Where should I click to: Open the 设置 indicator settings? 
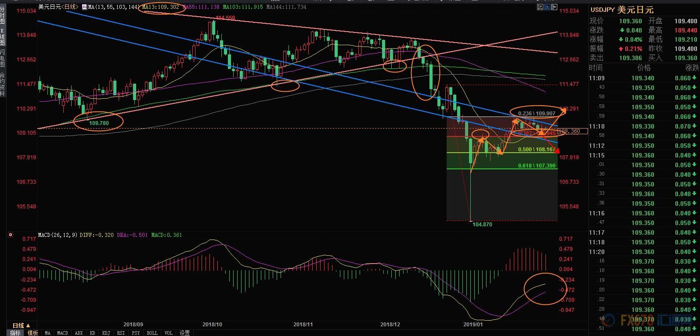(184, 333)
